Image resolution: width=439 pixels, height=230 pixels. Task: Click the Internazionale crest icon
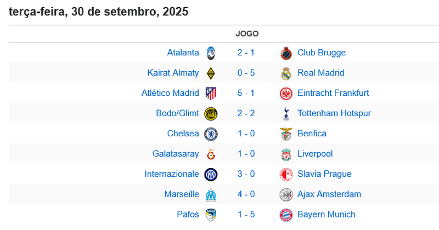coord(211,174)
